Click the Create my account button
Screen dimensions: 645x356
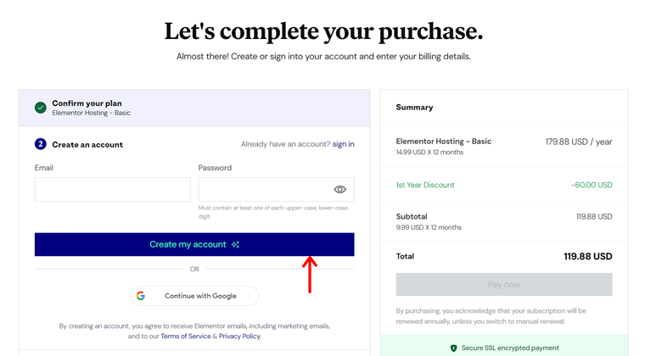click(194, 244)
